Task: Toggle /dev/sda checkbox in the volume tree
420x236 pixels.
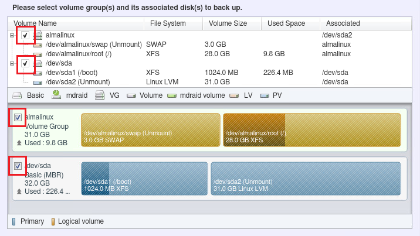Action: [x=25, y=63]
